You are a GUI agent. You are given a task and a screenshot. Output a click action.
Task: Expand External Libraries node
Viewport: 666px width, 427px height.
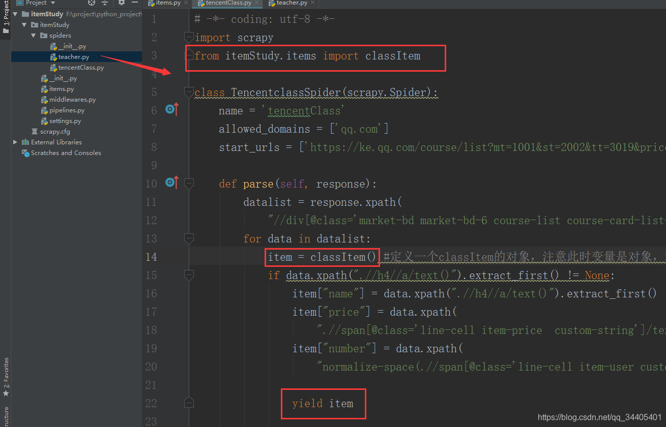[15, 142]
